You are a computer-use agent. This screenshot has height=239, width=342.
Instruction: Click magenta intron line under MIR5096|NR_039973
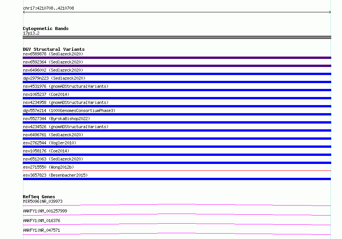(177, 205)
